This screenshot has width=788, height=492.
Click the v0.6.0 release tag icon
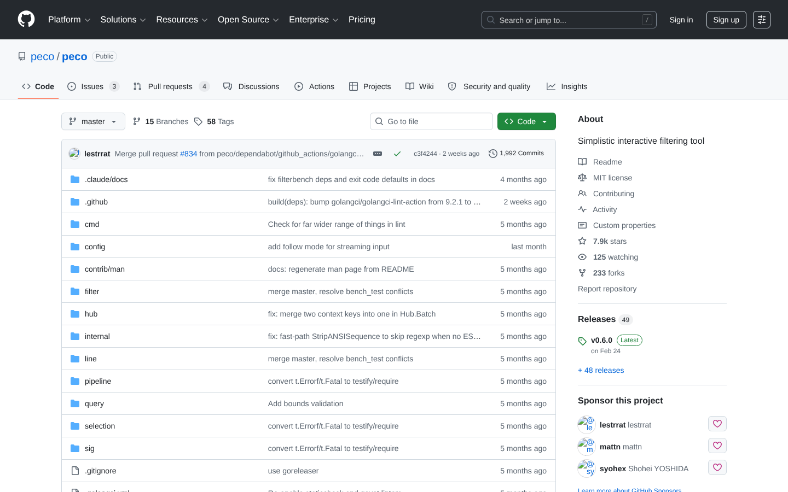[582, 341]
